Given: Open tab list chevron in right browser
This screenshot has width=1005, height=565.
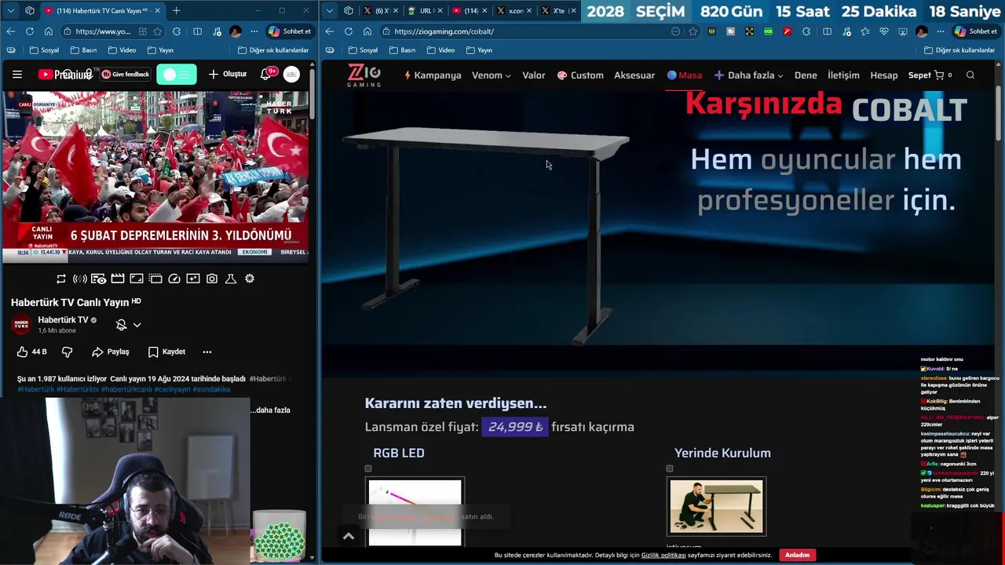Looking at the screenshot, I should tap(330, 10).
